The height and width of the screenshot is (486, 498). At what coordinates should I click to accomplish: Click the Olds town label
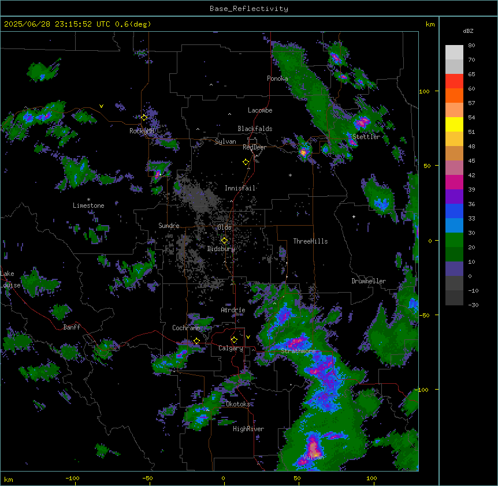click(x=224, y=227)
